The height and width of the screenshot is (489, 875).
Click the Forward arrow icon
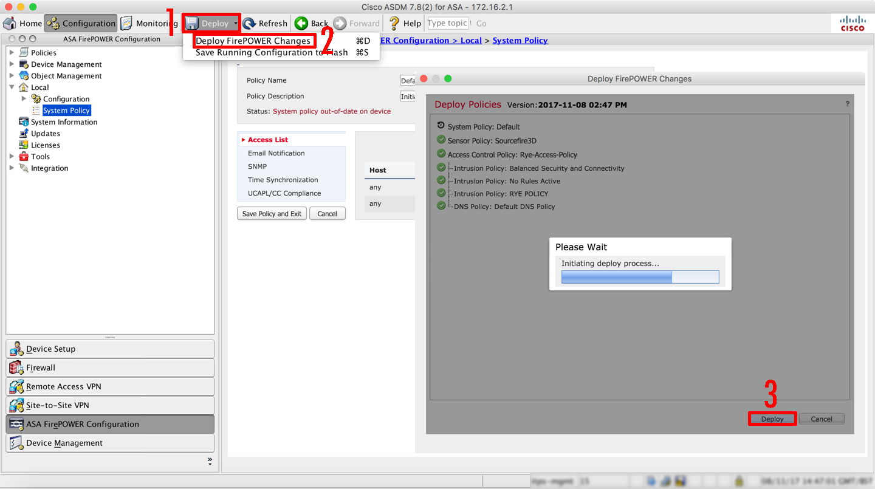[340, 24]
